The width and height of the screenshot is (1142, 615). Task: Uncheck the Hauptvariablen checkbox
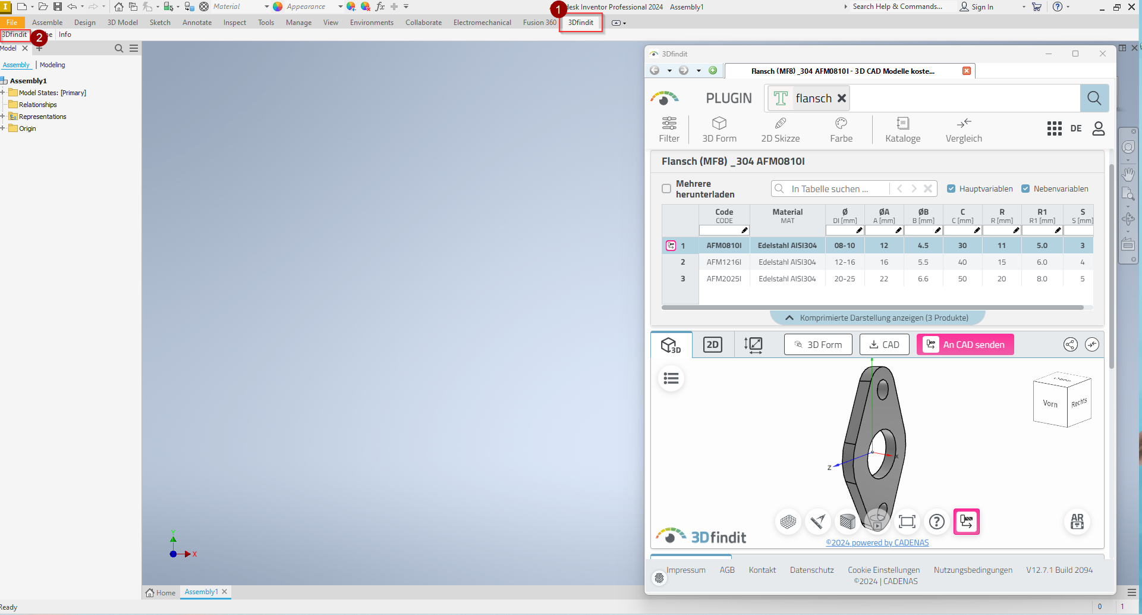(951, 189)
